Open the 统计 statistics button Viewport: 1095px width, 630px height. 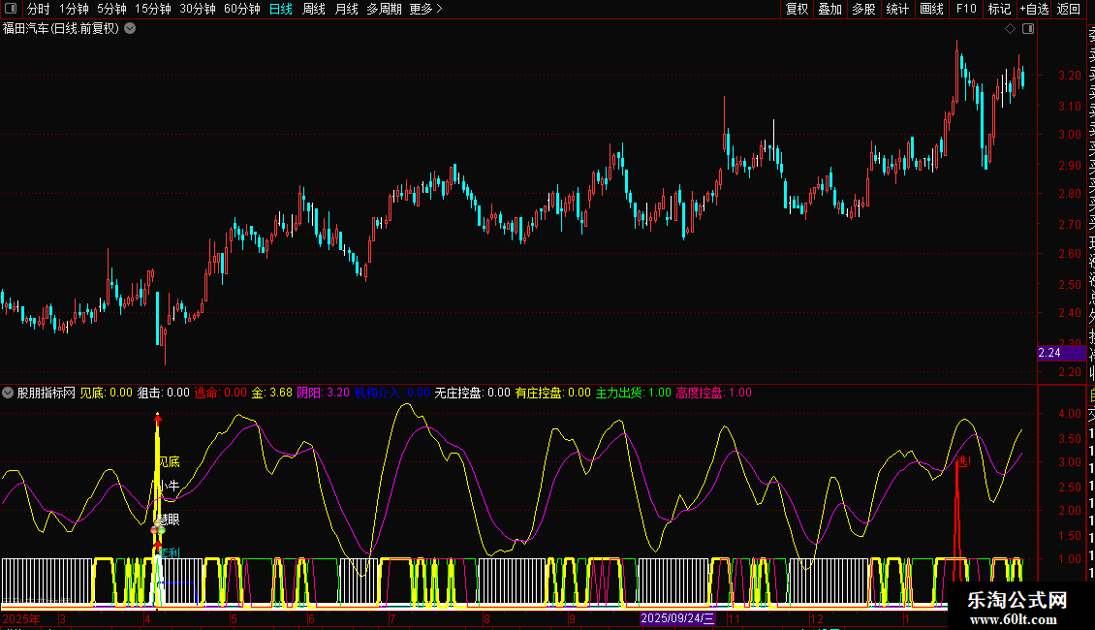click(898, 9)
